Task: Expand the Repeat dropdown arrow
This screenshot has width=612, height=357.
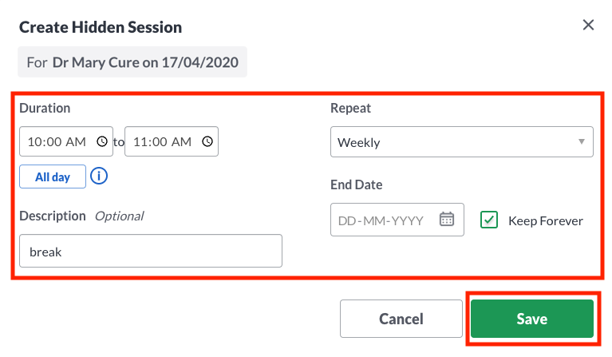Action: (x=582, y=142)
